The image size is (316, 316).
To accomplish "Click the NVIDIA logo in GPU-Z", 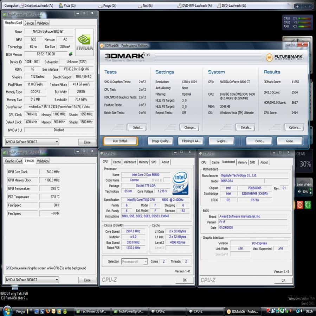I will 84,42.
